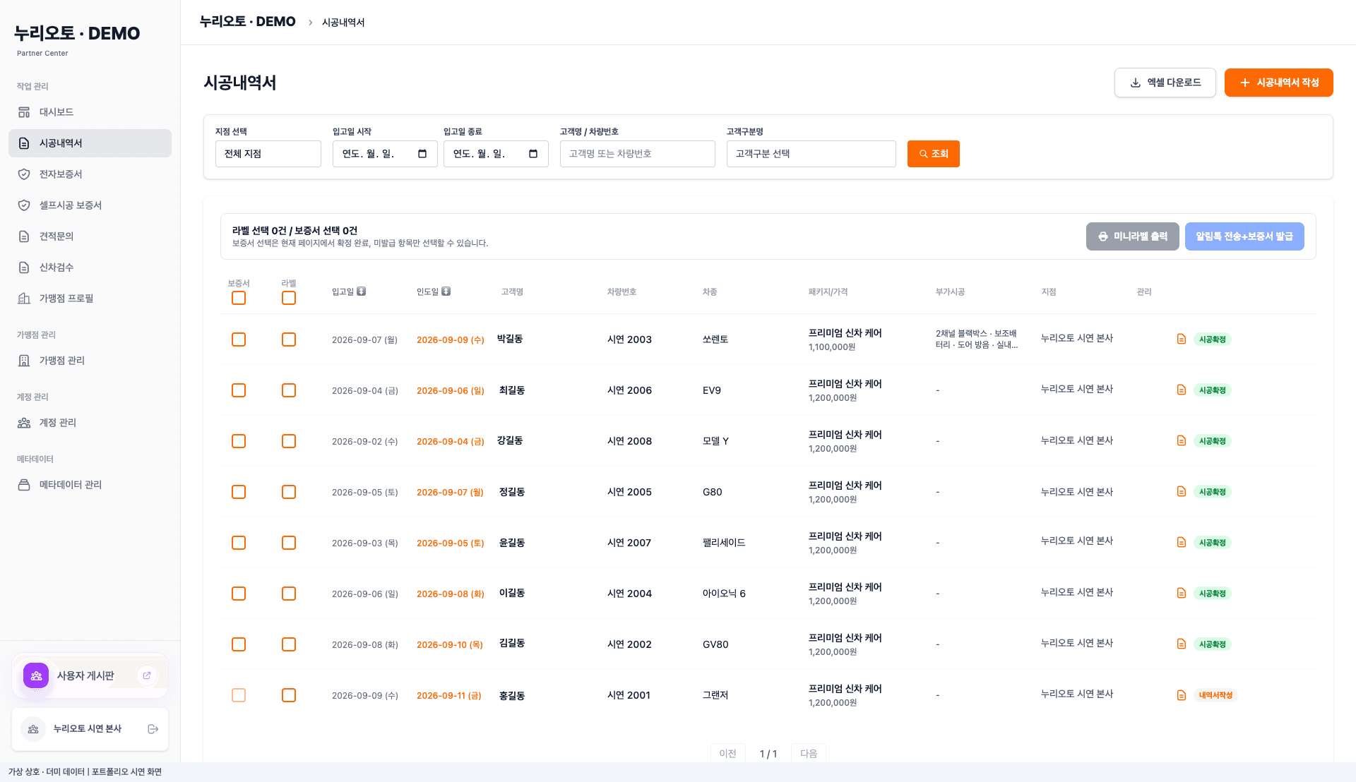1356x782 pixels.
Task: Click 알림톡 전송+보증서 발급 button
Action: point(1244,236)
